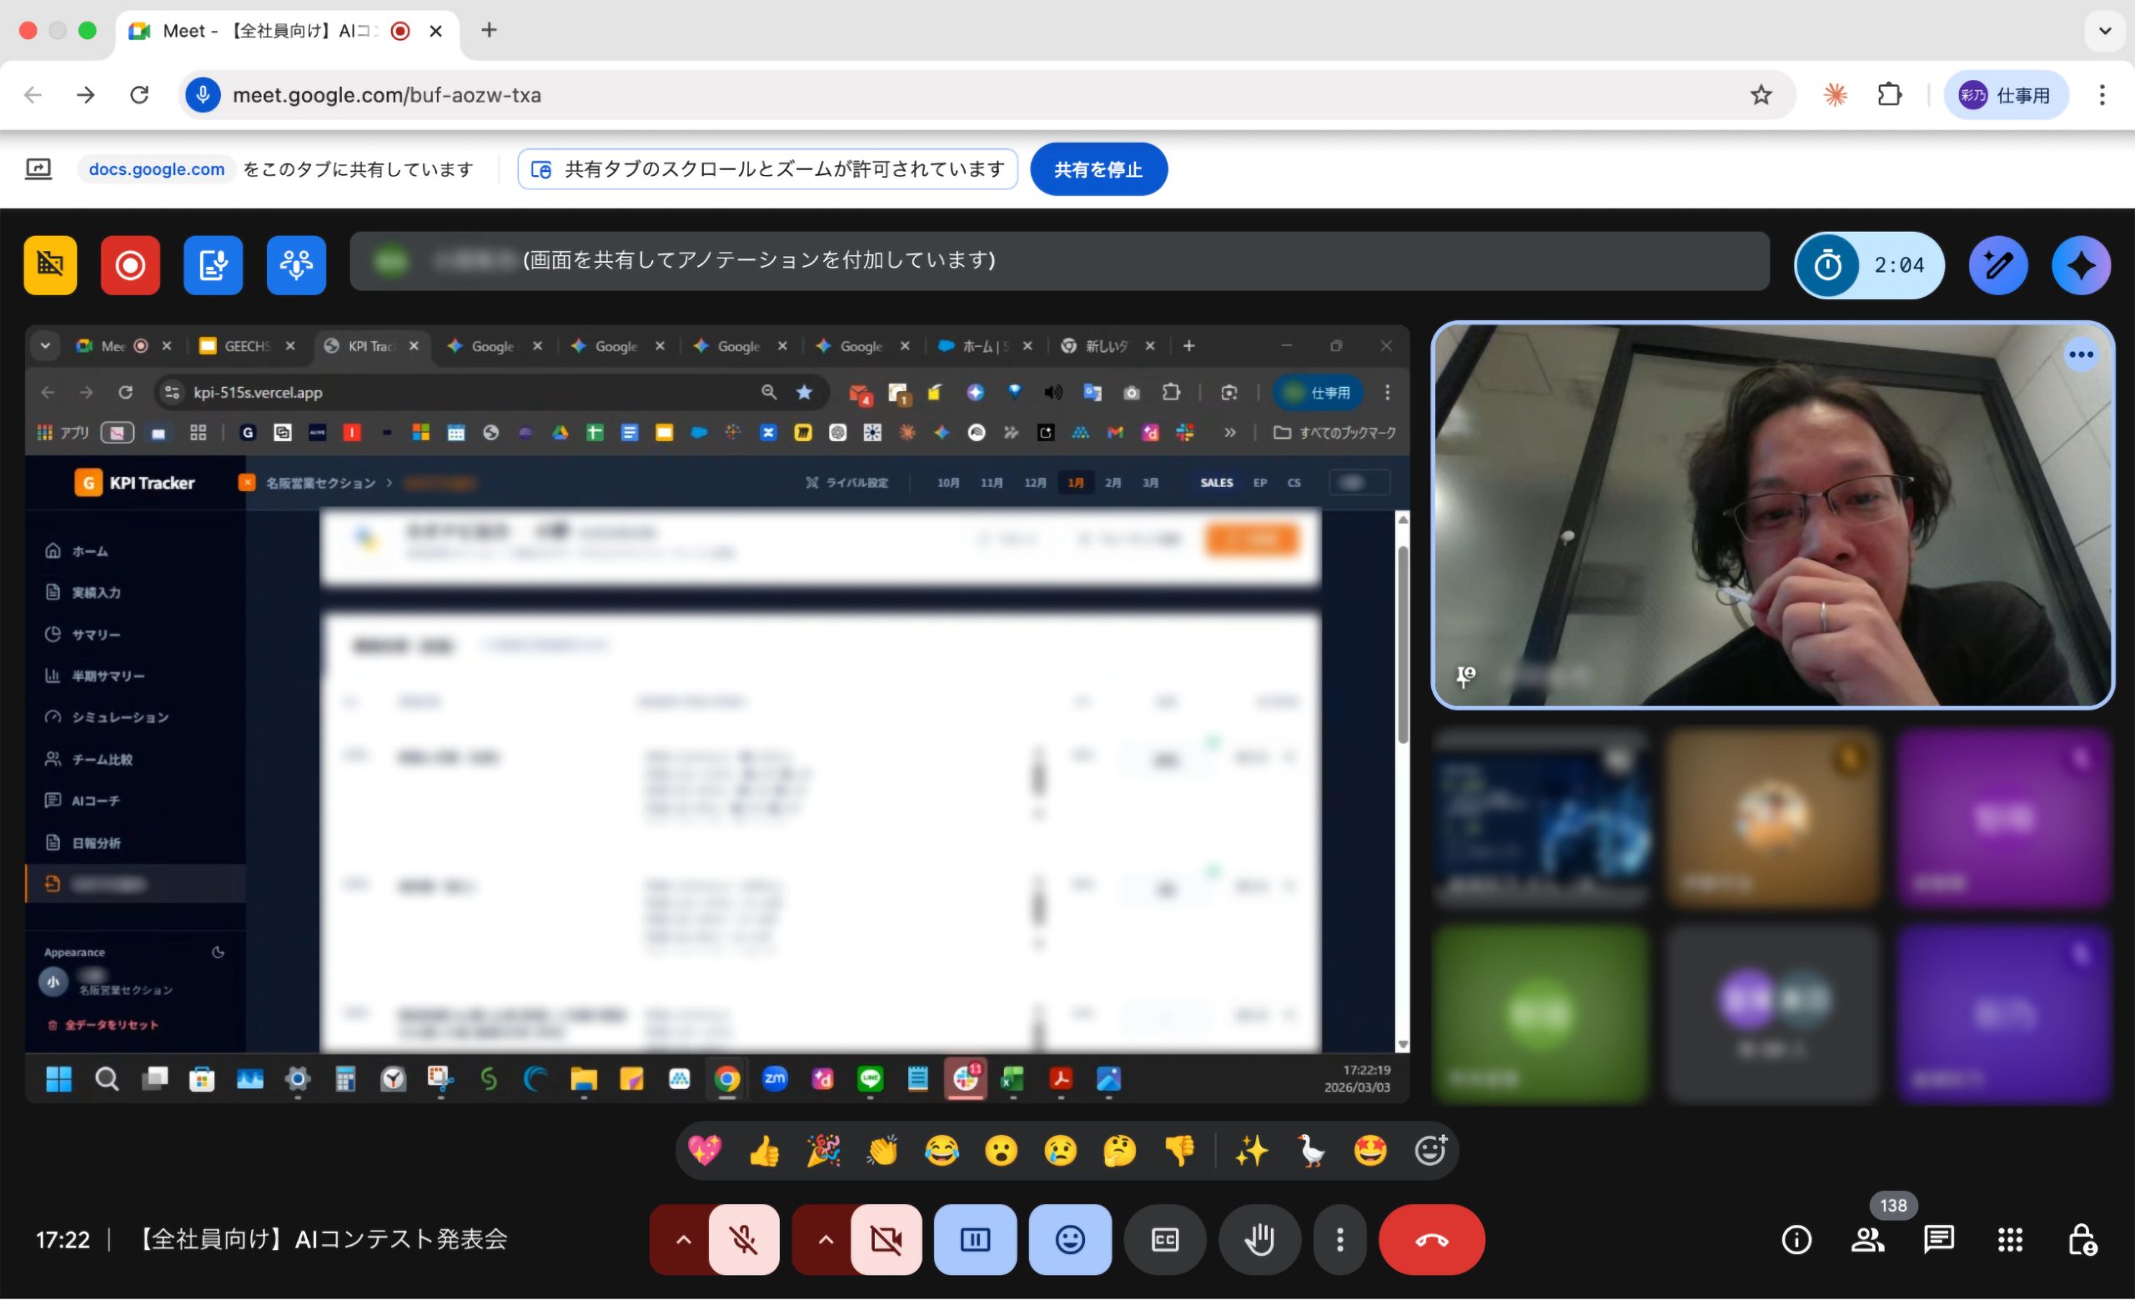Open new browser tab with plus button
The height and width of the screenshot is (1300, 2135).
coord(489,30)
